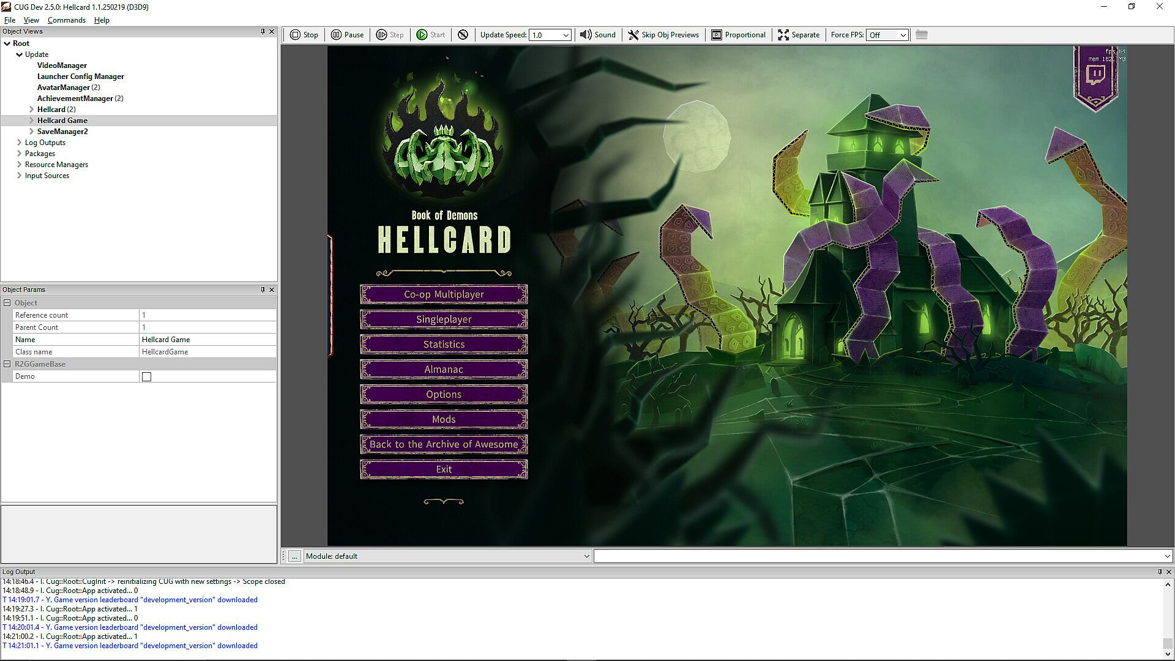Click the Stop playback button
1175x661 pixels.
304,35
